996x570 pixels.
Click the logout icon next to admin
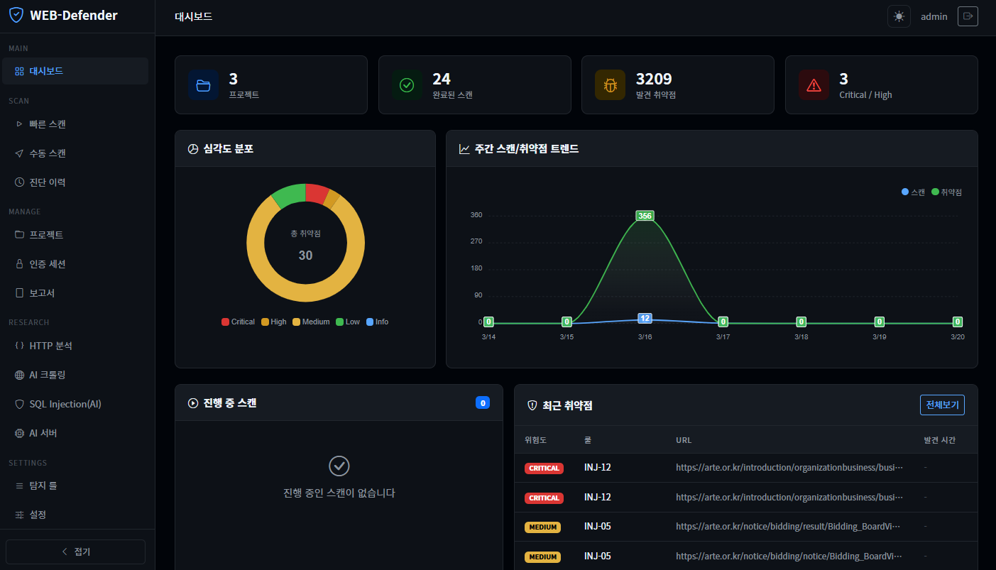tap(968, 16)
